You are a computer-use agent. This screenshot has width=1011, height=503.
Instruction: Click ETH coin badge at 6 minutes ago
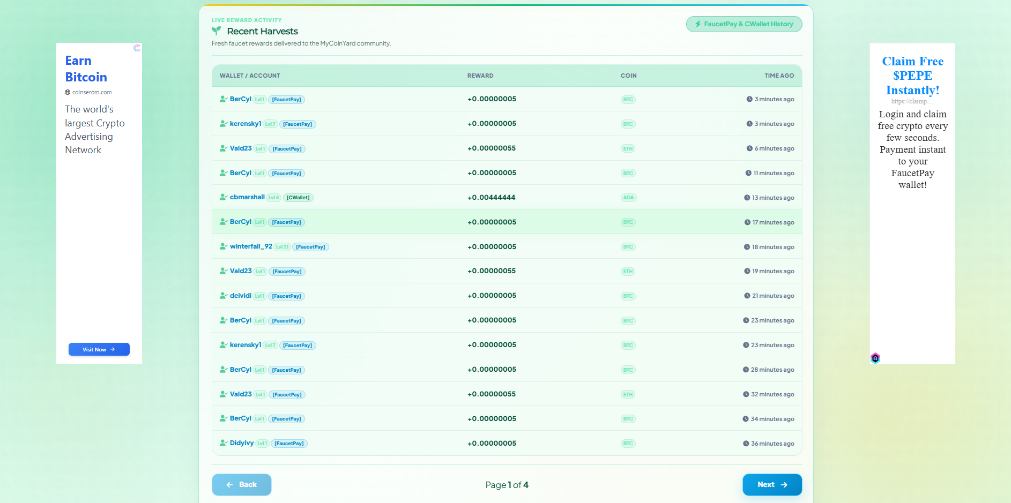point(628,148)
